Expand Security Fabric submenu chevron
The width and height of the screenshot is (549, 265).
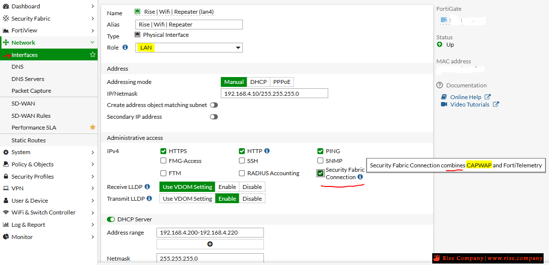pos(92,19)
